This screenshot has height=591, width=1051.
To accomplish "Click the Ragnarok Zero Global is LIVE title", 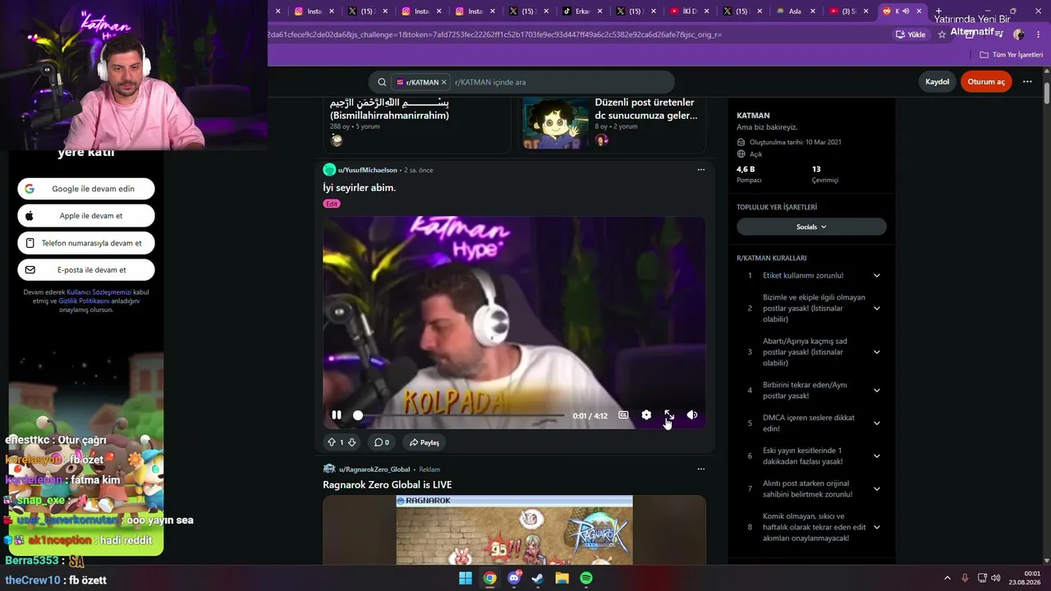I will (x=388, y=485).
